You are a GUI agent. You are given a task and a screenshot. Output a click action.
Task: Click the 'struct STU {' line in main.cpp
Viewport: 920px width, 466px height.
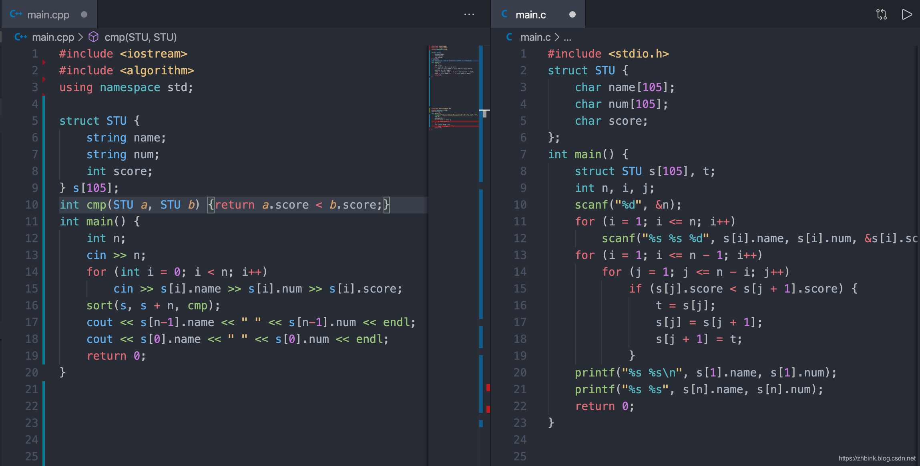(x=100, y=121)
